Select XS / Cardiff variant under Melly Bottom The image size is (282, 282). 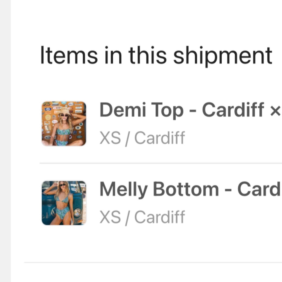point(142,217)
